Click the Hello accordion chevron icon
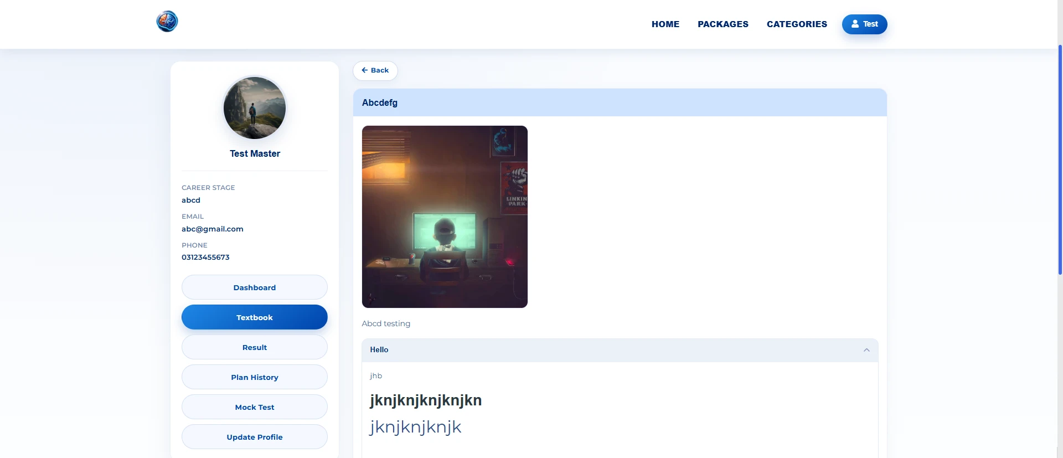The image size is (1063, 458). coord(866,350)
